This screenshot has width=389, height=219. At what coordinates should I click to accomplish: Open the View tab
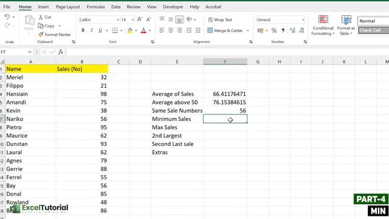[151, 7]
